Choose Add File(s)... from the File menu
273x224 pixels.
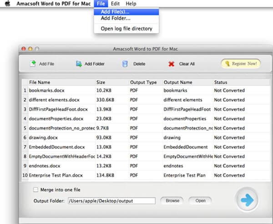pyautogui.click(x=126, y=12)
